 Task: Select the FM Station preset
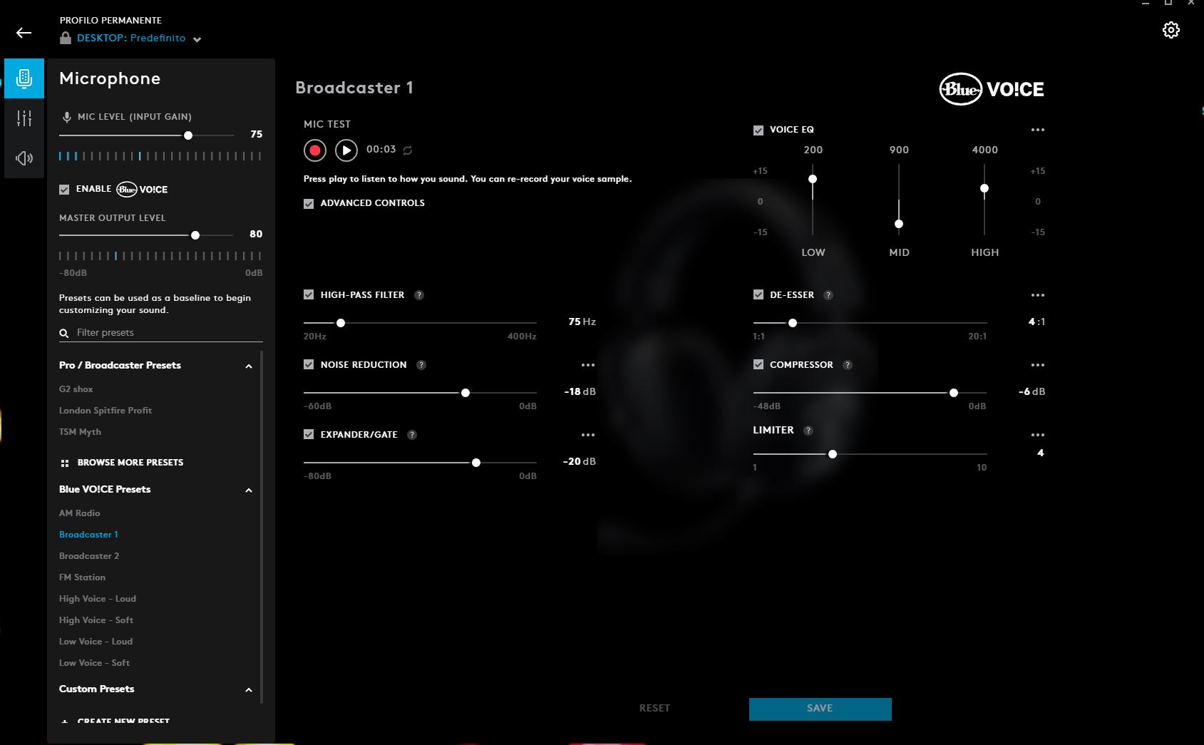pyautogui.click(x=82, y=577)
